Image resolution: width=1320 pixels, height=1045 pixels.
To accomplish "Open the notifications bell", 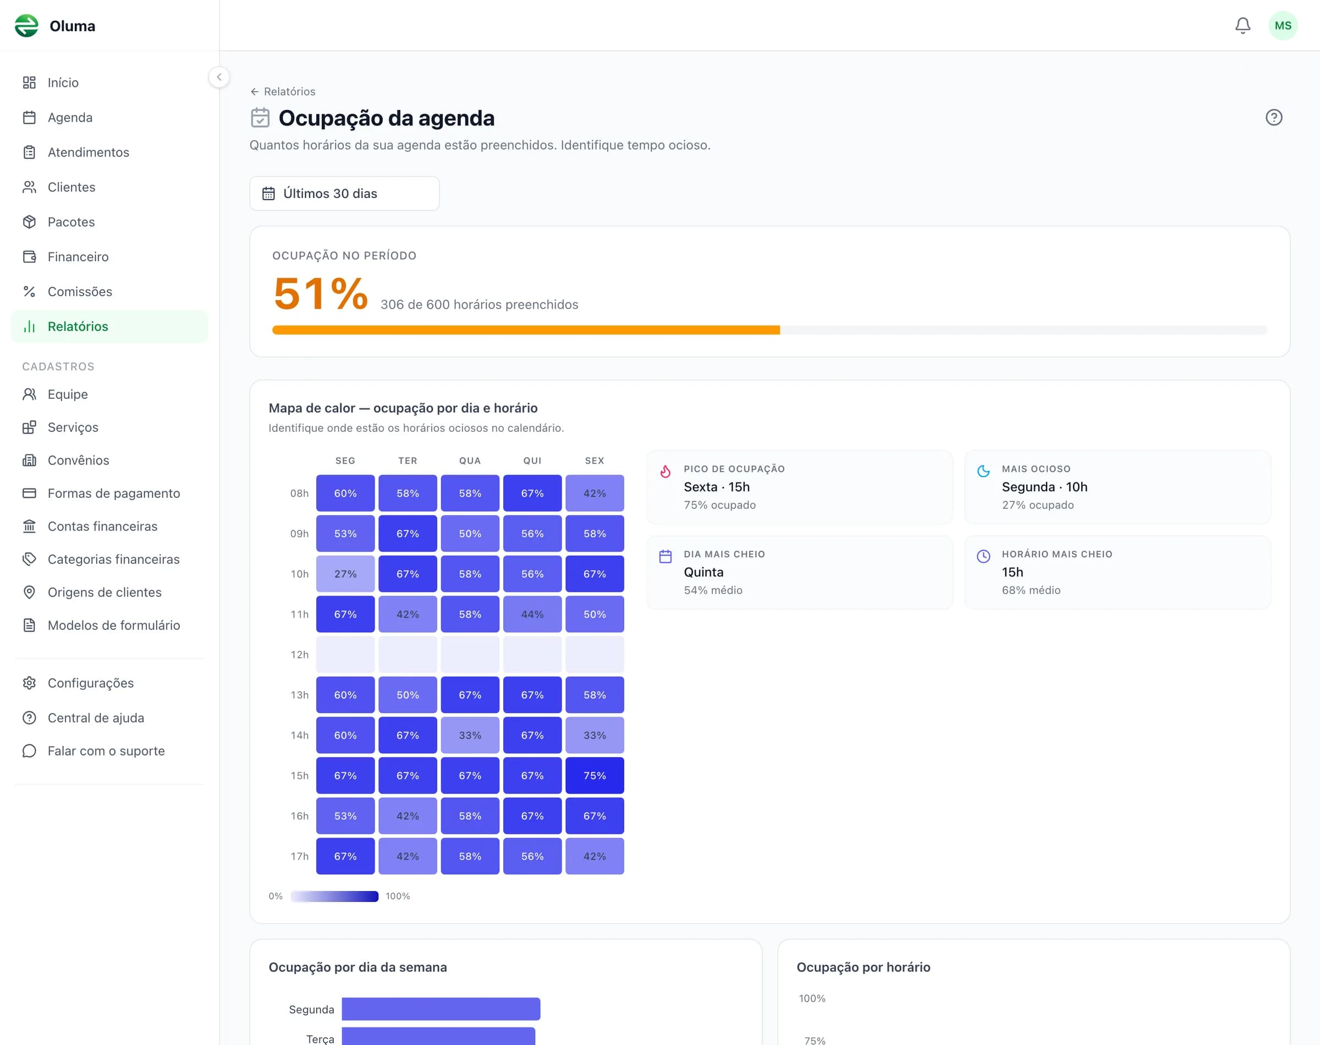I will click(1242, 26).
